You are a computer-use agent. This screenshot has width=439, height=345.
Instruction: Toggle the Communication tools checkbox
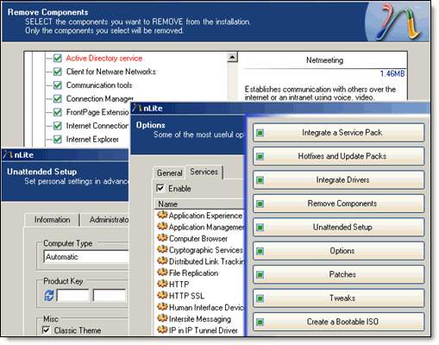(x=58, y=85)
